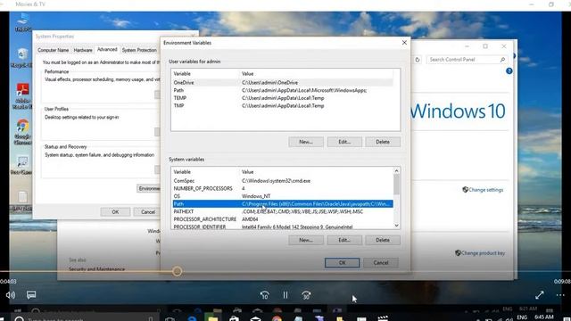This screenshot has height=321, width=571.
Task: Open the Google Chrome desktop shortcut
Action: click(22, 132)
